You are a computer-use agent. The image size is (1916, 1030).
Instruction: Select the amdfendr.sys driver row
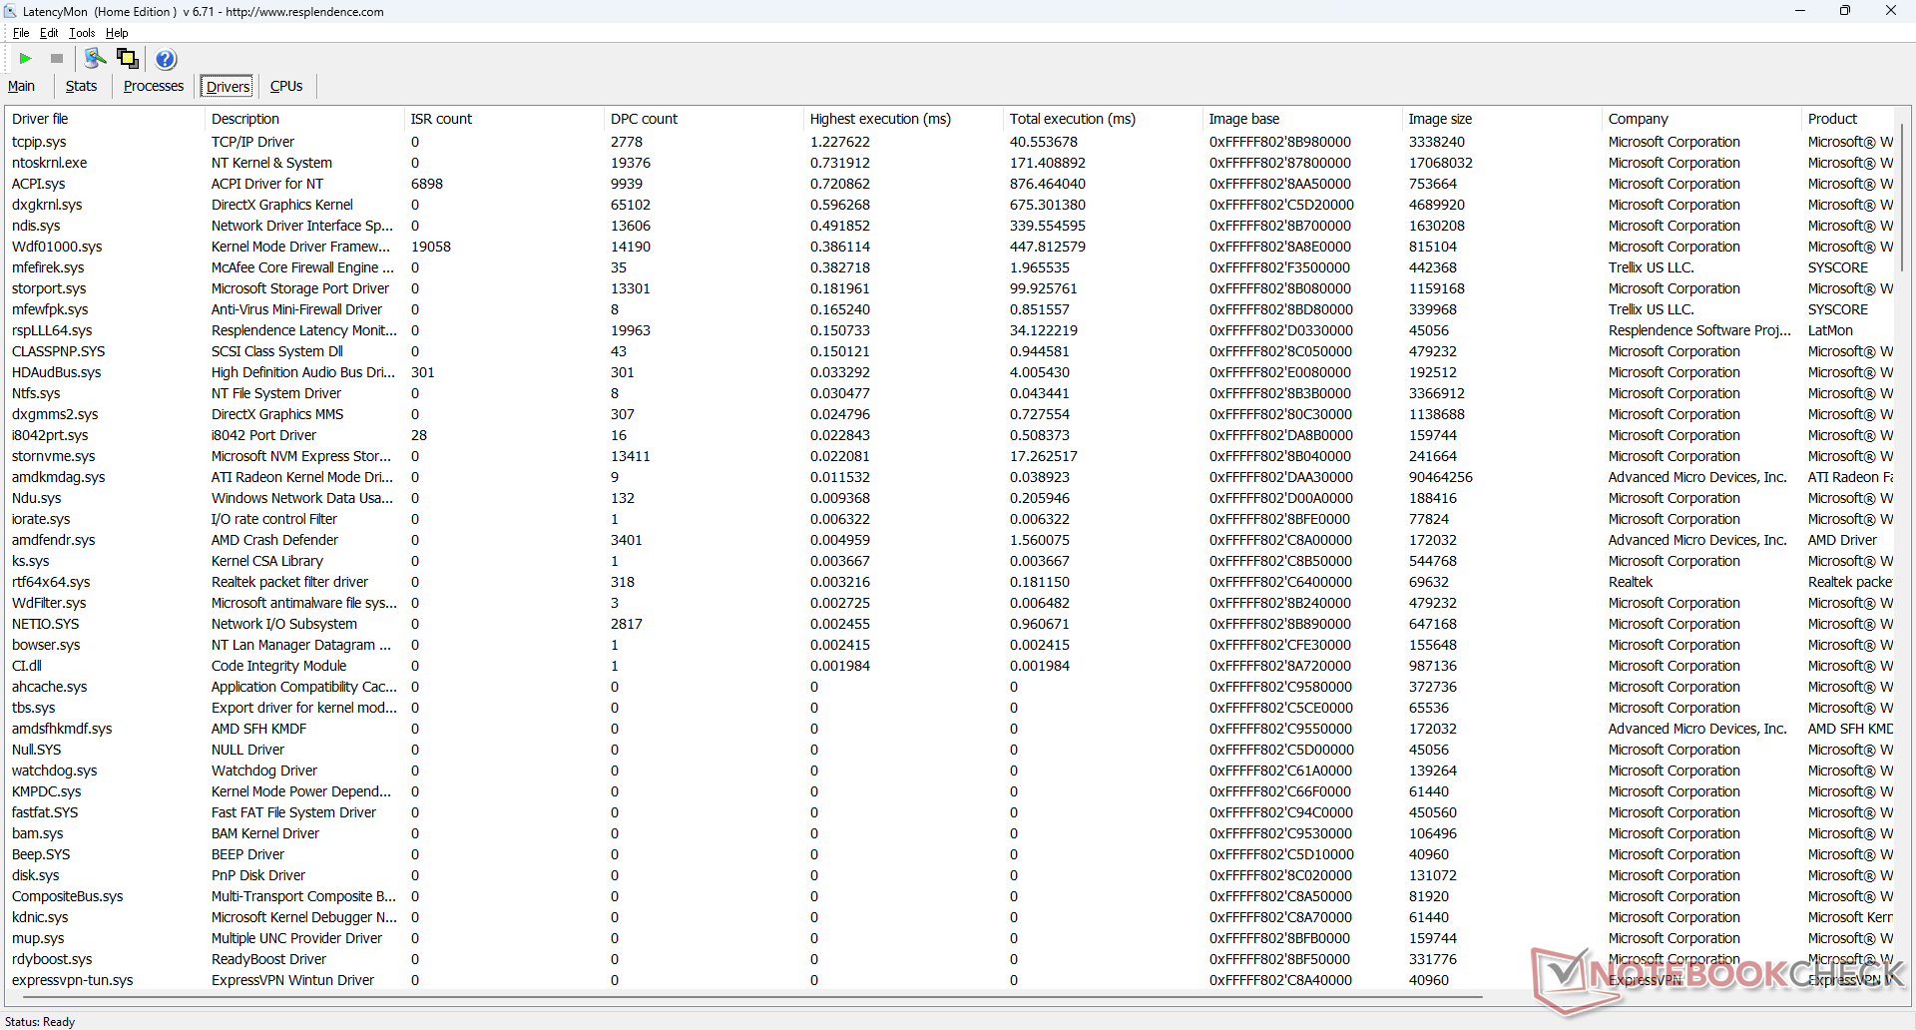point(950,540)
